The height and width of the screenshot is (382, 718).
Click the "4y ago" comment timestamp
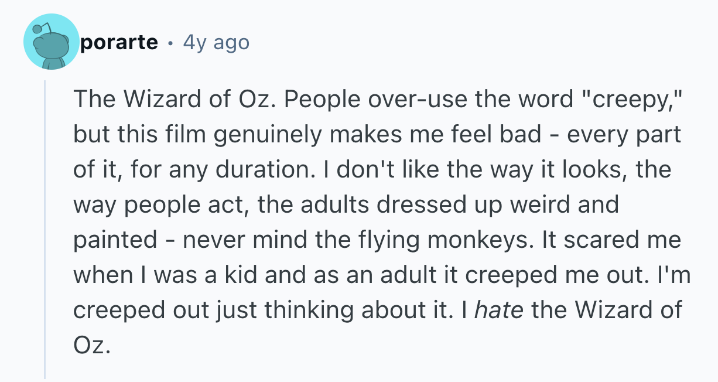pyautogui.click(x=216, y=42)
